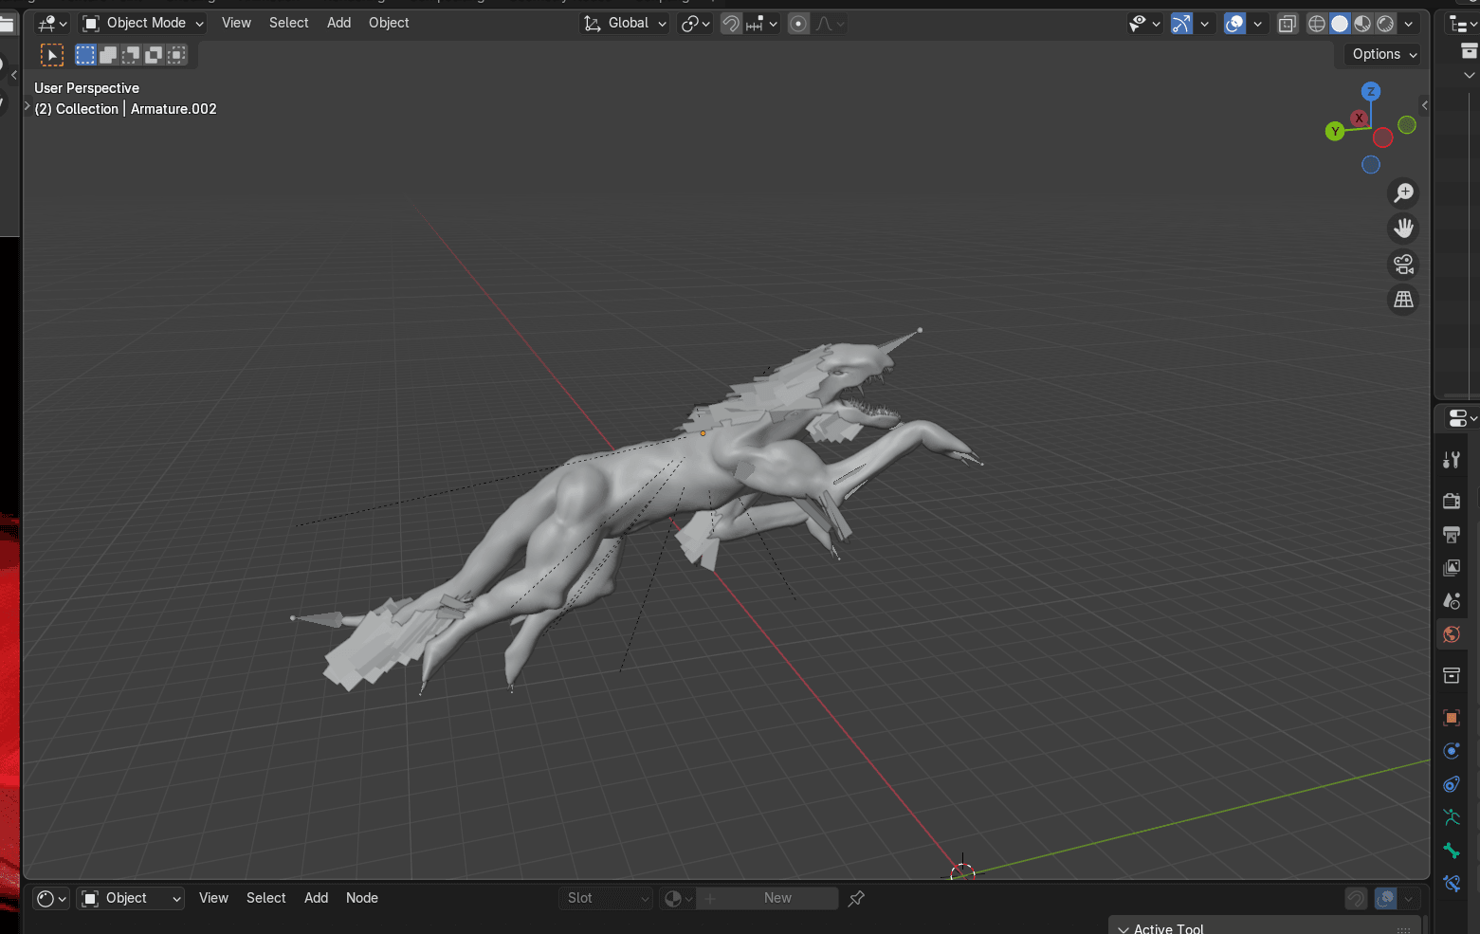The height and width of the screenshot is (934, 1480).
Task: Open the Object Mode dropdown
Action: point(143,23)
